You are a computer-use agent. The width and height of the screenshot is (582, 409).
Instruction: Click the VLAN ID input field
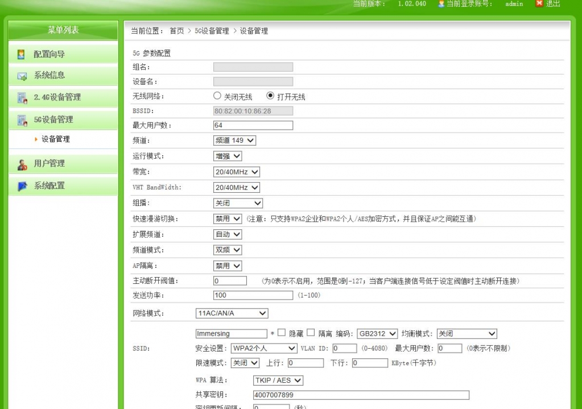click(344, 348)
